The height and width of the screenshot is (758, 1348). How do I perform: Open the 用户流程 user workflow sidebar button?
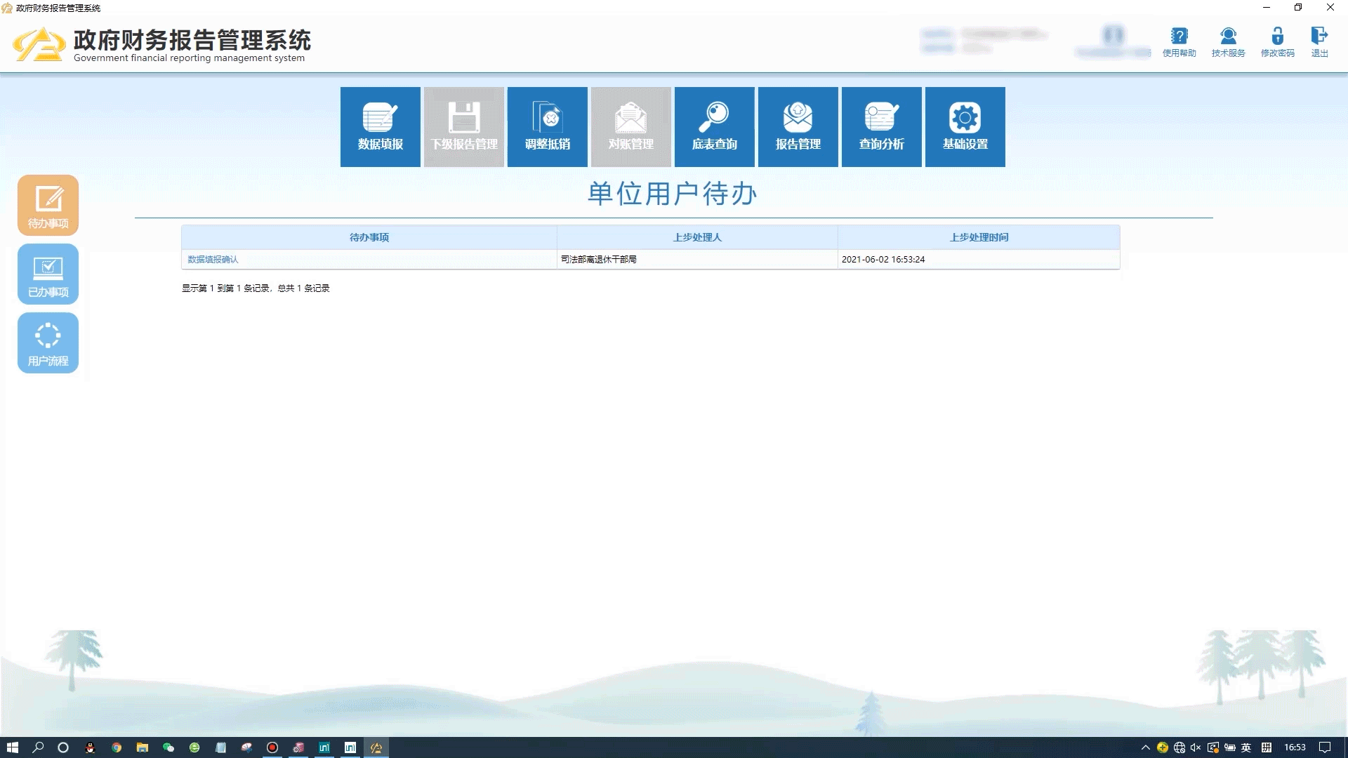click(48, 343)
